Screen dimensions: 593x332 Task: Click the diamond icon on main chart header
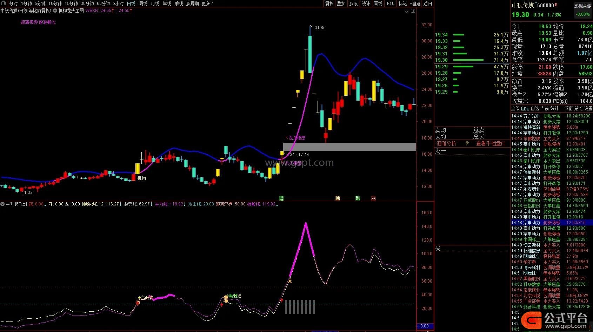point(407,11)
